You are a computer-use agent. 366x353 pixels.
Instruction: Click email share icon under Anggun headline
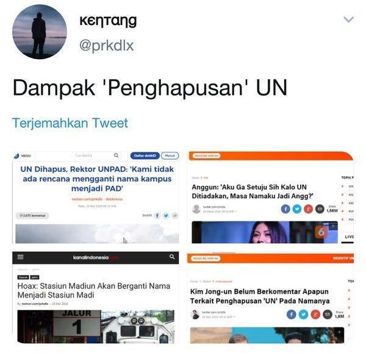pyautogui.click(x=320, y=209)
